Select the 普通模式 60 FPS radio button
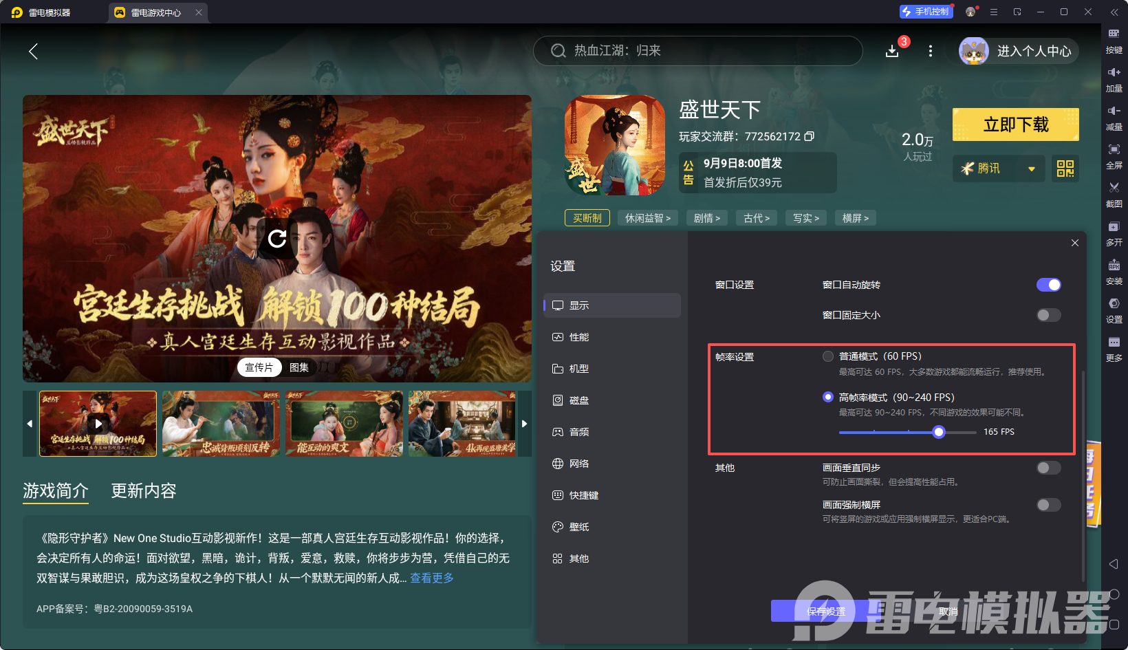Viewport: 1128px width, 650px height. (828, 356)
